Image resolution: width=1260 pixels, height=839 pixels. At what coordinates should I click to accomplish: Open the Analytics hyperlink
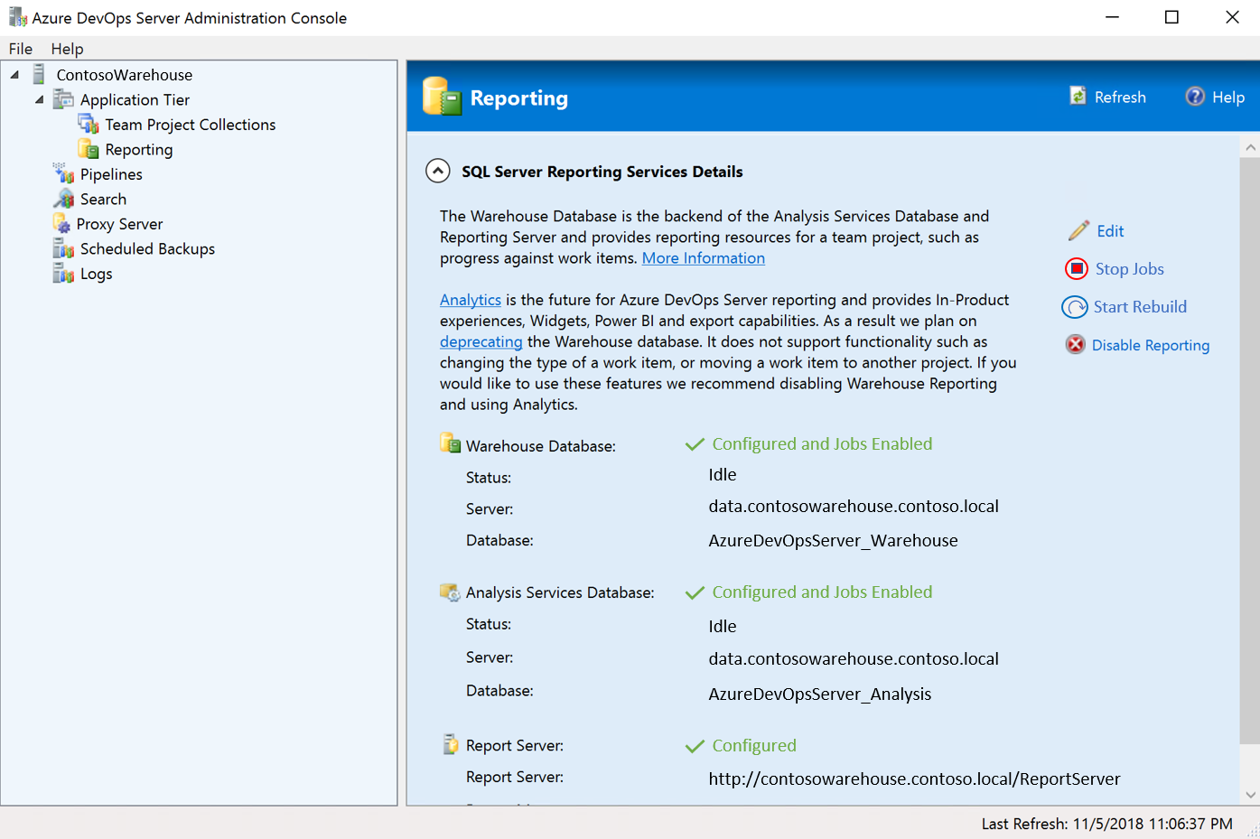pos(471,299)
